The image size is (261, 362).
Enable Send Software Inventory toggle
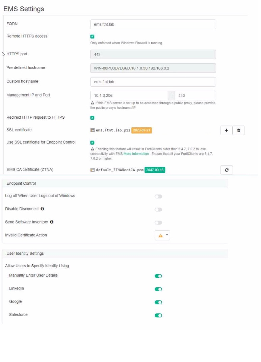pos(158,223)
